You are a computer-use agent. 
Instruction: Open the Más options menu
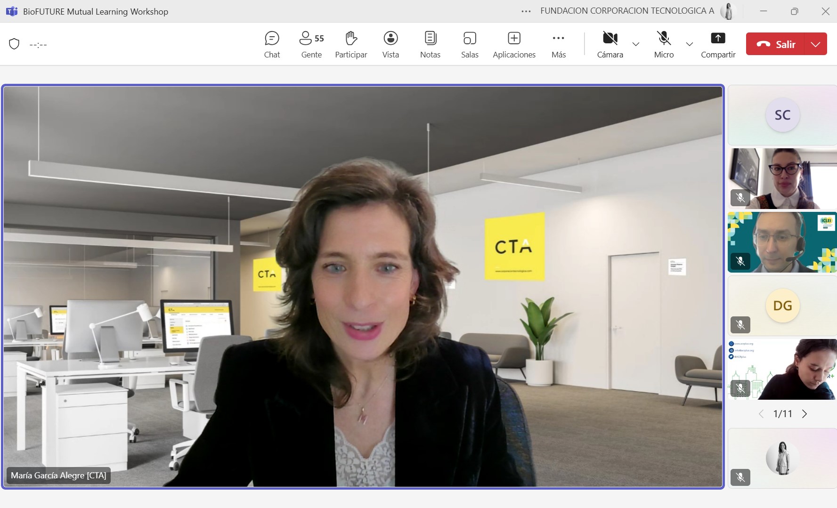point(559,45)
